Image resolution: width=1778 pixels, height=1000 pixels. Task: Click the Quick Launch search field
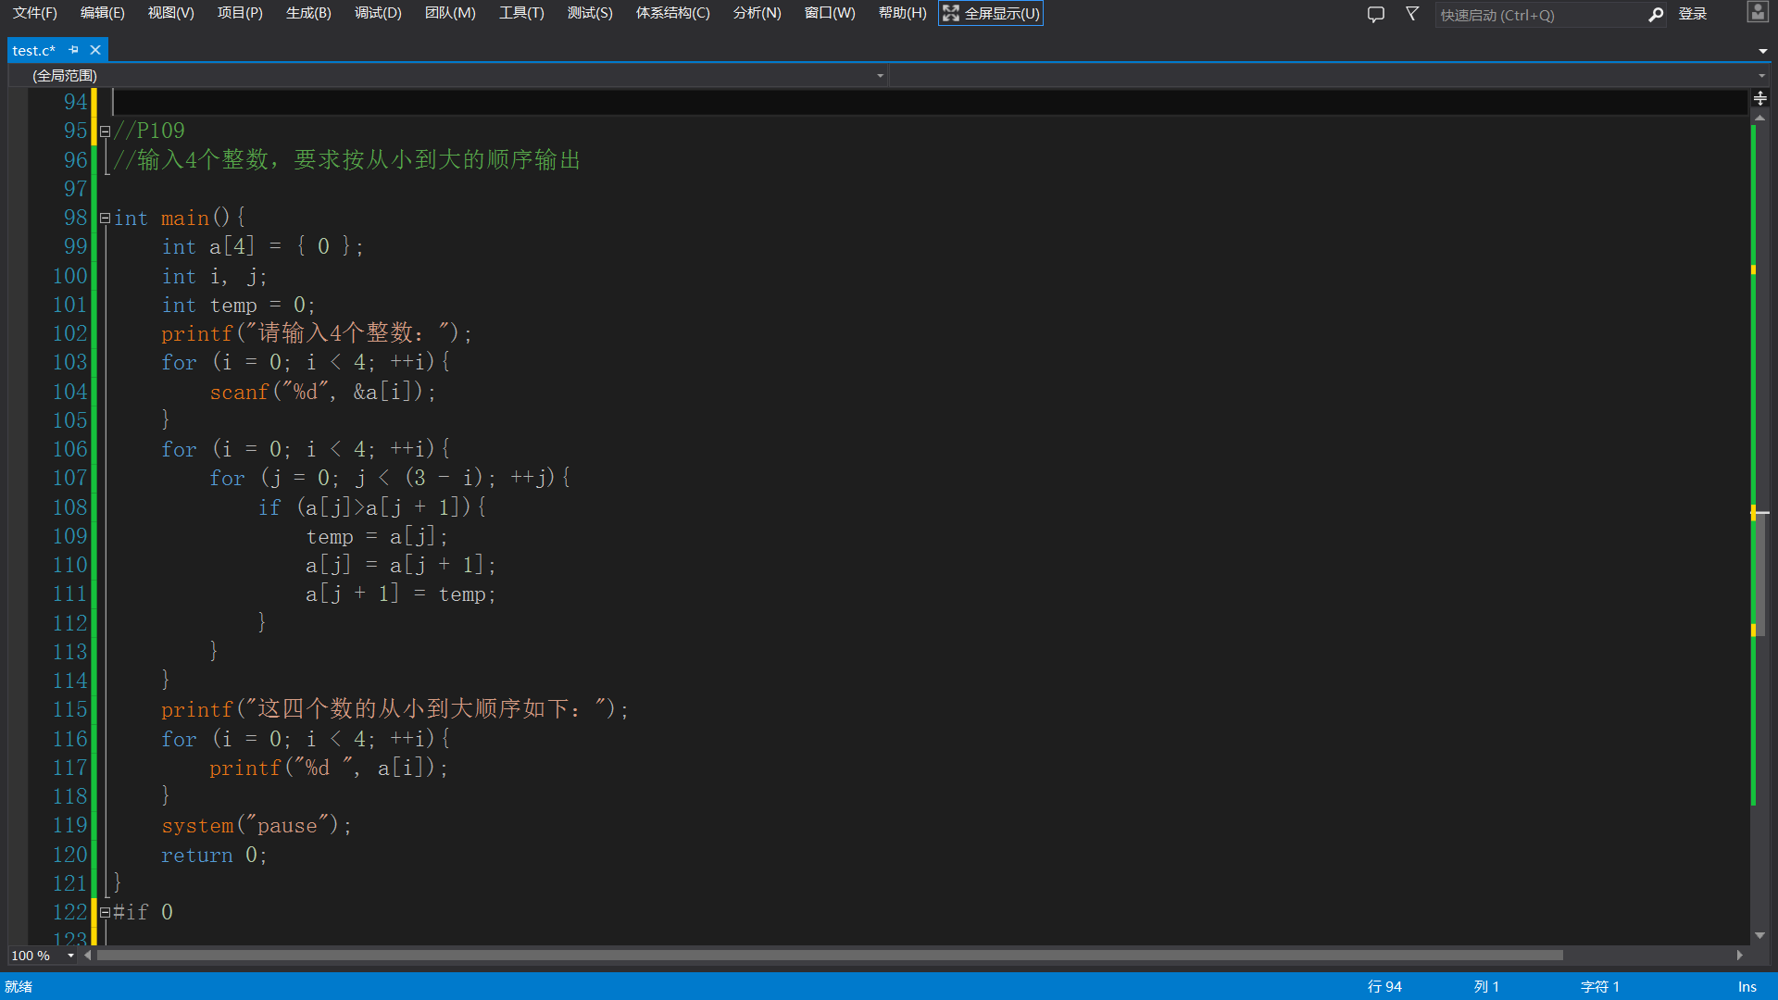(x=1537, y=15)
